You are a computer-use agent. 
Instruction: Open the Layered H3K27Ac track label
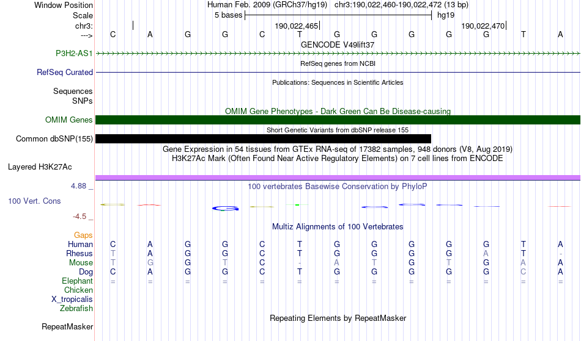(40, 167)
